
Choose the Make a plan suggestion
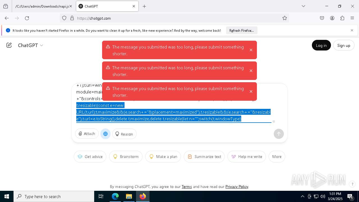point(163,157)
